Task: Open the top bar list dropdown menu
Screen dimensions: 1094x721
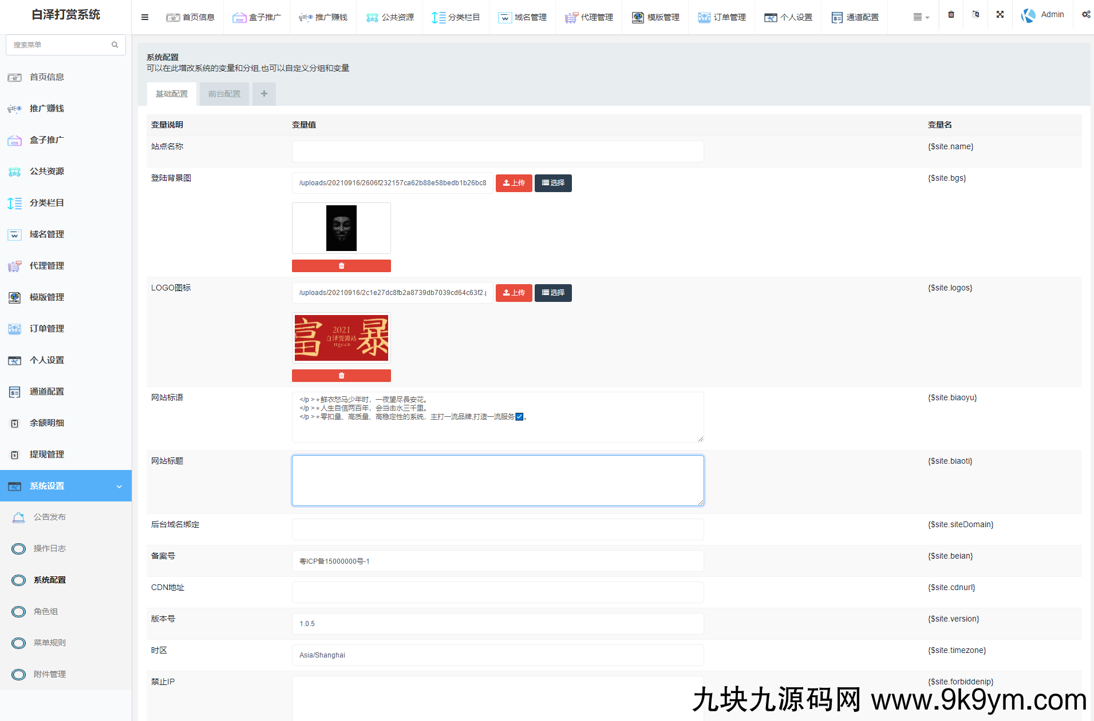Action: (921, 17)
